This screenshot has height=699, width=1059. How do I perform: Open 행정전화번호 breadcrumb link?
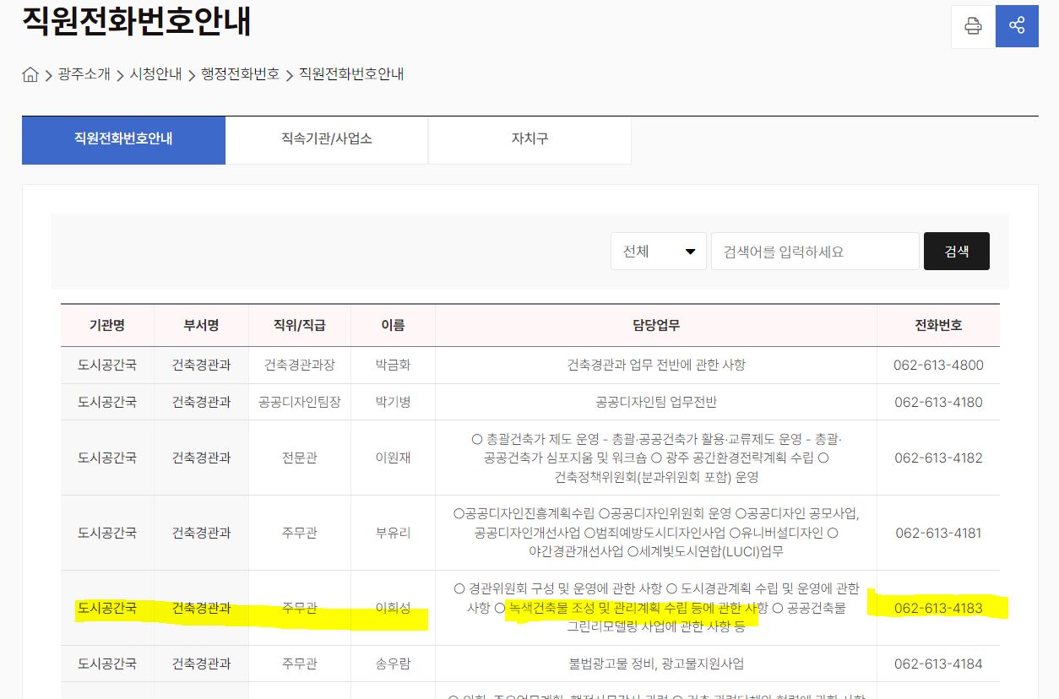pyautogui.click(x=240, y=74)
